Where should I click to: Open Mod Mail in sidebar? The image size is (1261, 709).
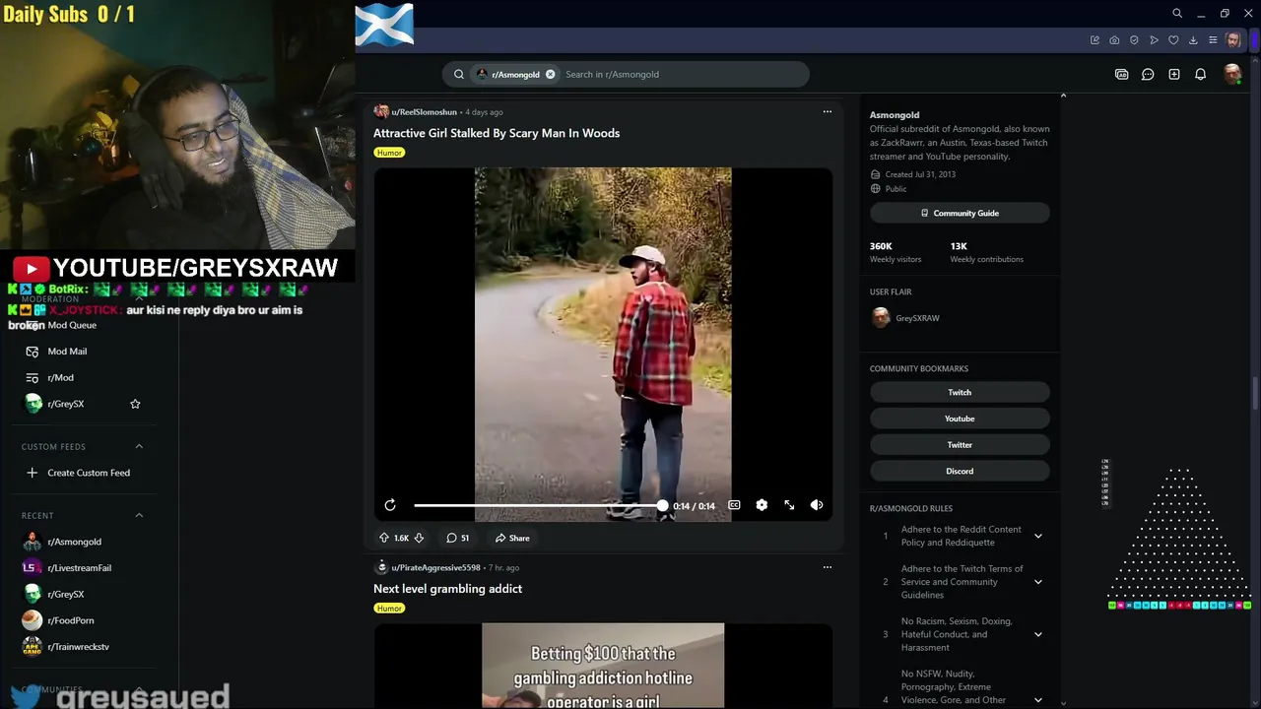coord(67,352)
